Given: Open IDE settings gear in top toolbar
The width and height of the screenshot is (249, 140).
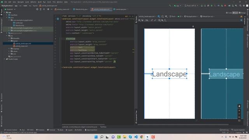Looking at the screenshot, I should click(244, 5).
